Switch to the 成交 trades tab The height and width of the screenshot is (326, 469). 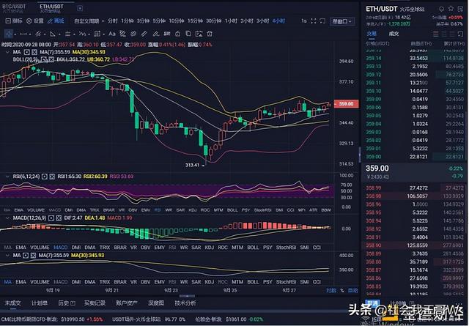click(394, 34)
